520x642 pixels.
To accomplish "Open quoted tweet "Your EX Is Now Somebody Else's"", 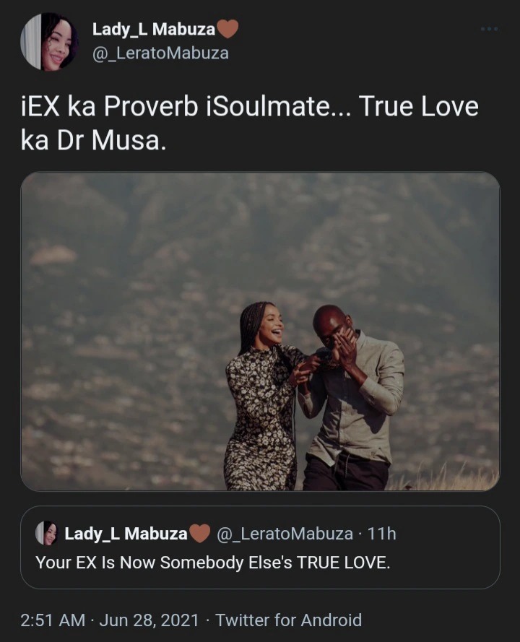I will [x=213, y=563].
